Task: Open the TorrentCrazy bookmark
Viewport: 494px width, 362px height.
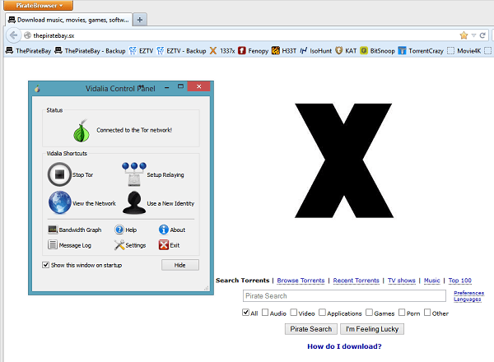Action: (421, 51)
